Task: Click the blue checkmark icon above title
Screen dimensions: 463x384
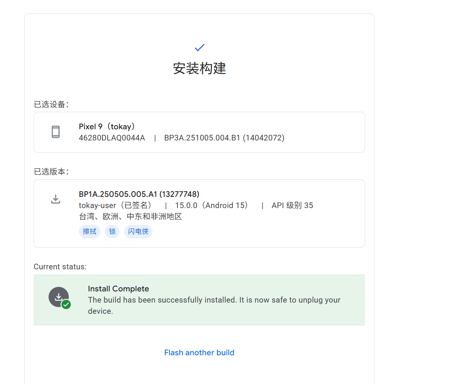Action: pos(200,47)
